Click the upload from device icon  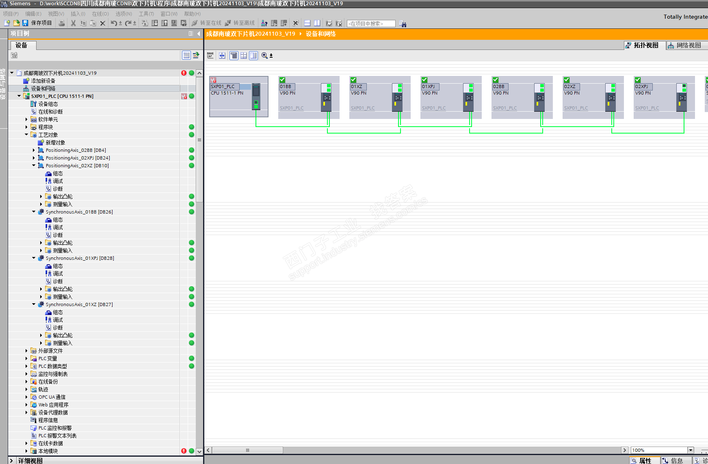164,23
